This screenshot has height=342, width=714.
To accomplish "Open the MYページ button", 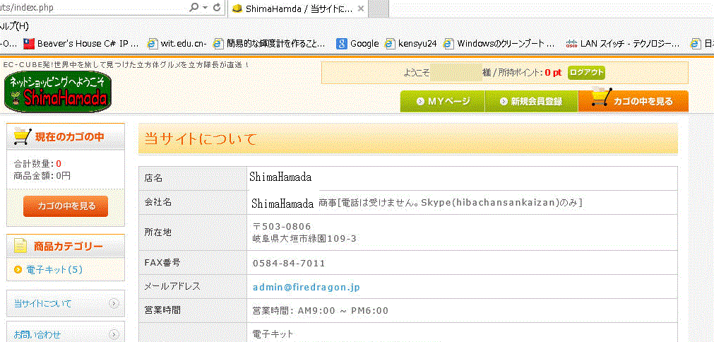I will (x=443, y=101).
